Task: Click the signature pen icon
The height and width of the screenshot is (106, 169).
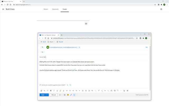Action: pyautogui.click(x=71, y=95)
